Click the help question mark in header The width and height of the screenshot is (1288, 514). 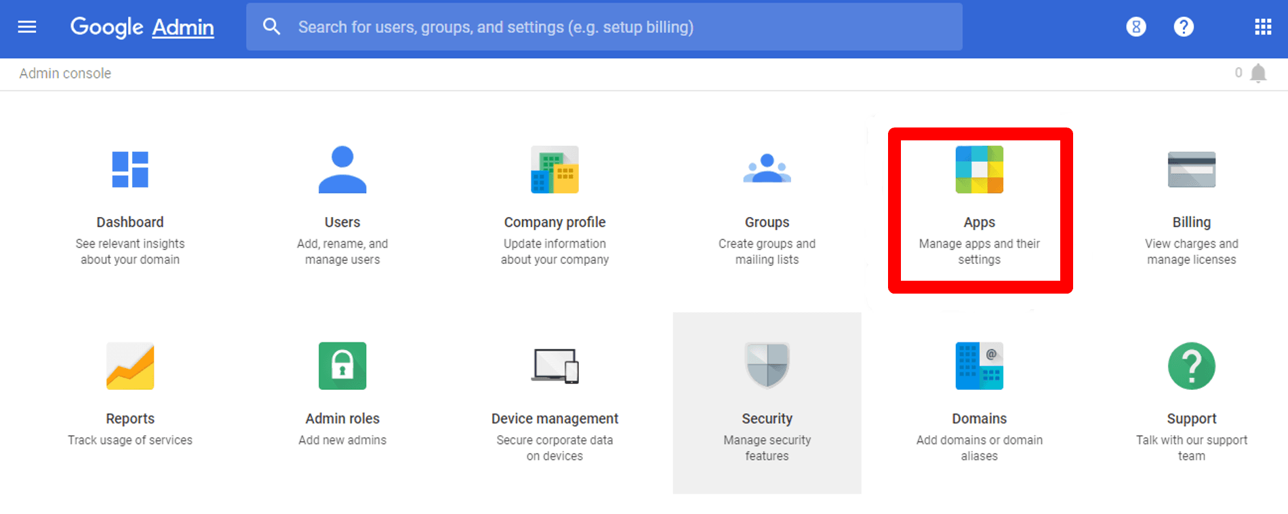[x=1184, y=27]
